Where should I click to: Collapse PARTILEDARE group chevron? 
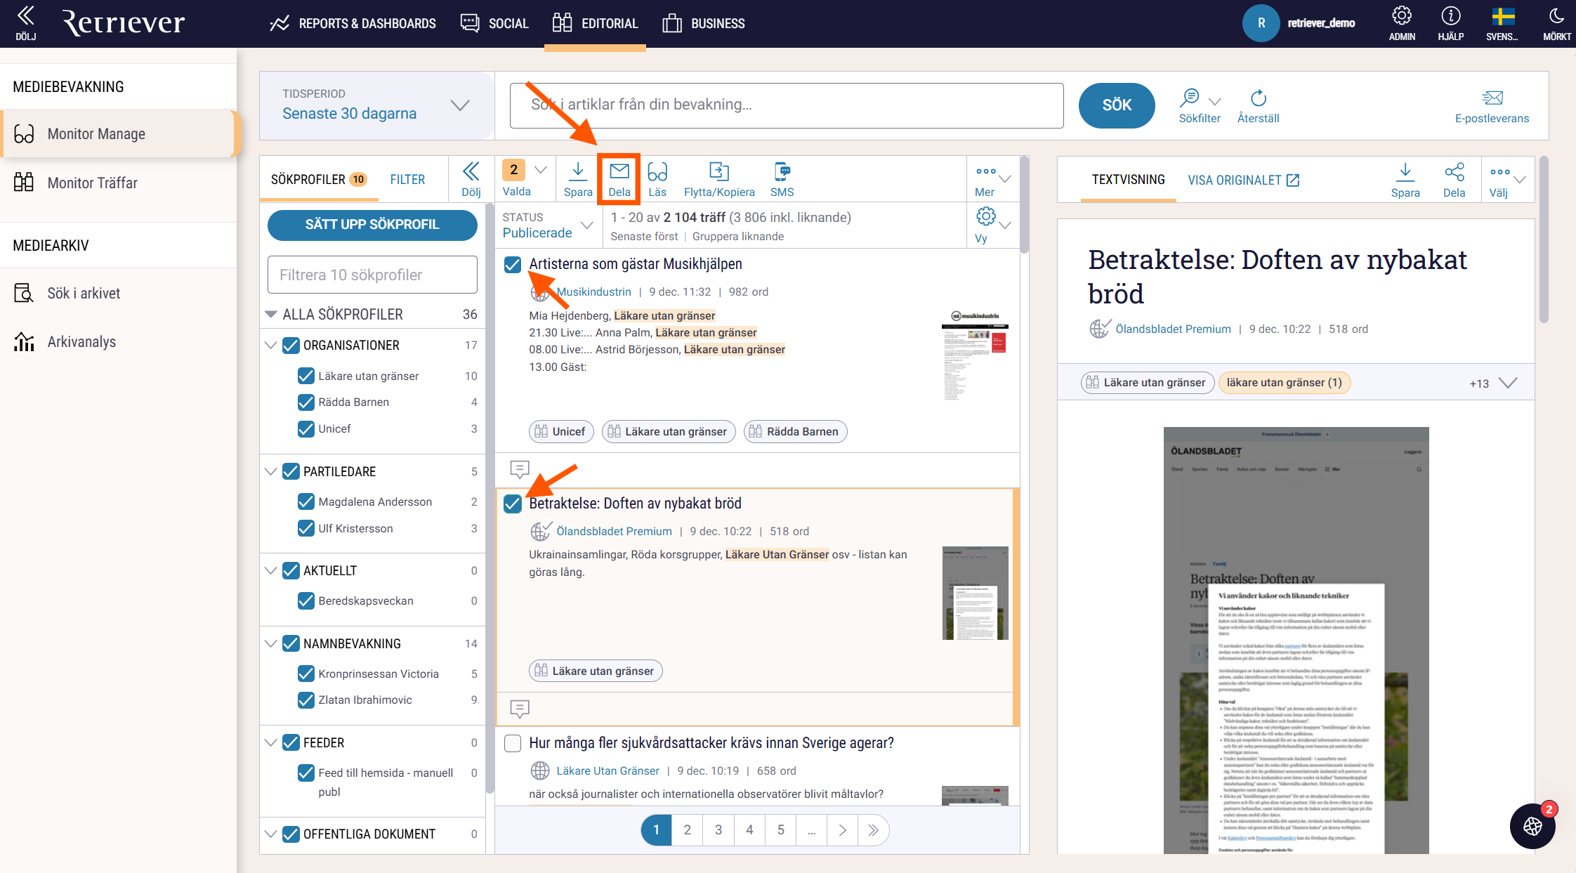click(x=270, y=471)
